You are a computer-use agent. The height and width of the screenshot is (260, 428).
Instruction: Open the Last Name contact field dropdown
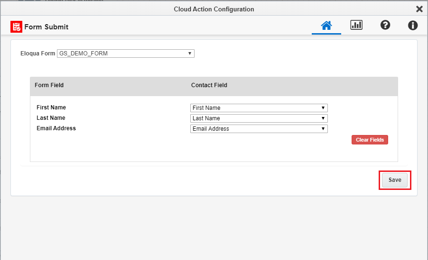(x=259, y=118)
